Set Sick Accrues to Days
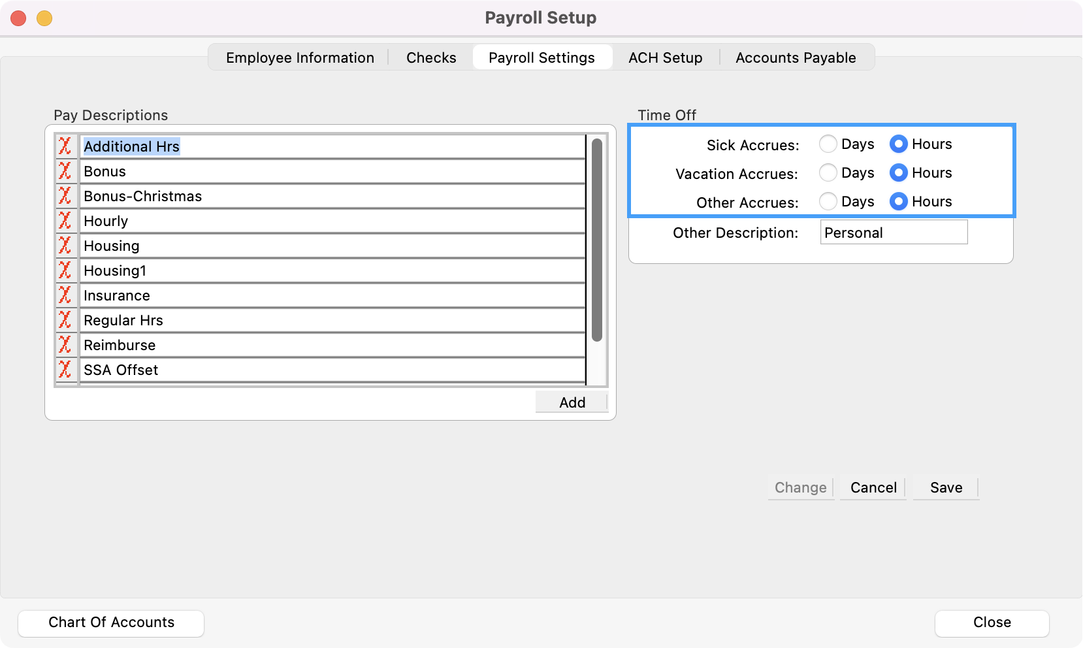The height and width of the screenshot is (648, 1083). [828, 144]
